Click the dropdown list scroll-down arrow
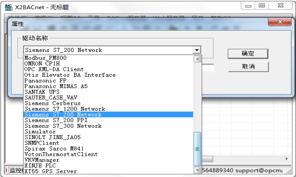Screen dimensions: 296x177 (x=197, y=170)
